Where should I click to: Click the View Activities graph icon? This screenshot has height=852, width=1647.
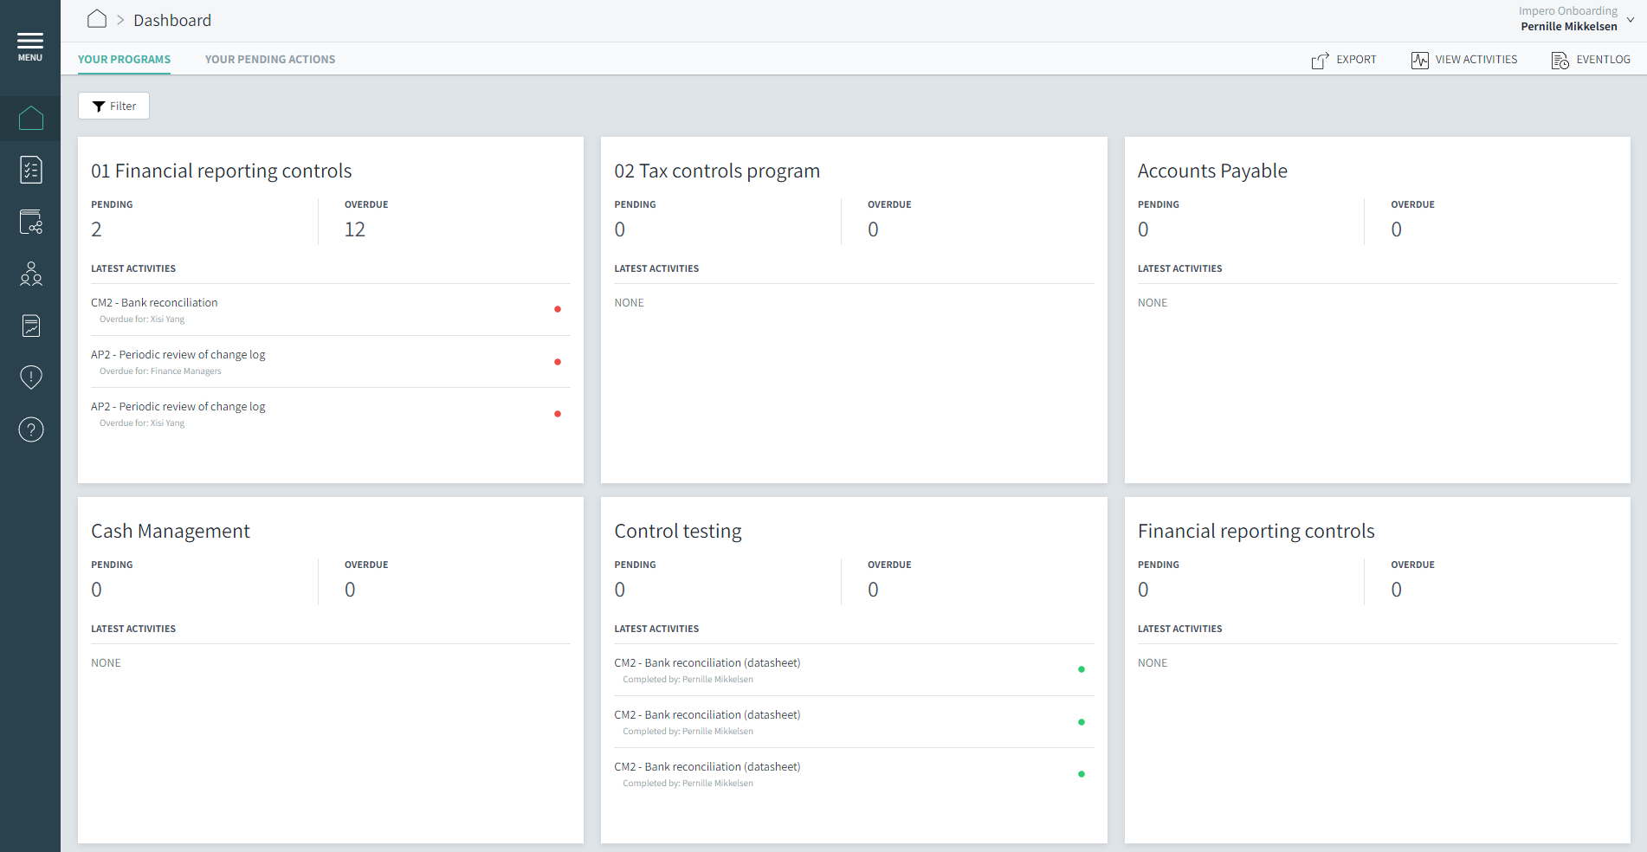[x=1420, y=60]
